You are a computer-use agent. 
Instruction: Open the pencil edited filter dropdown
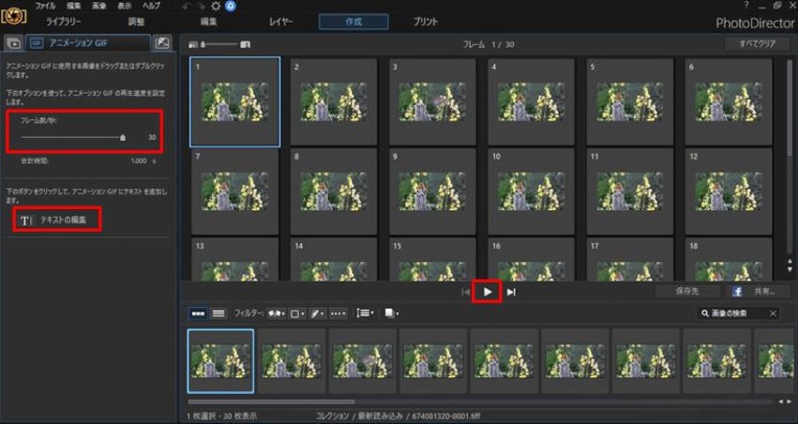pos(318,314)
